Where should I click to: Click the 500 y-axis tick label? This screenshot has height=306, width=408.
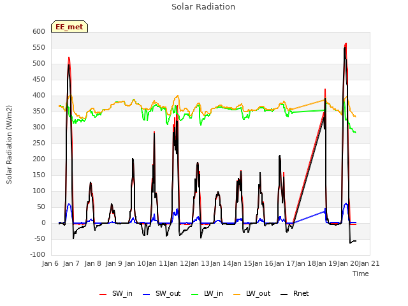tap(39, 64)
